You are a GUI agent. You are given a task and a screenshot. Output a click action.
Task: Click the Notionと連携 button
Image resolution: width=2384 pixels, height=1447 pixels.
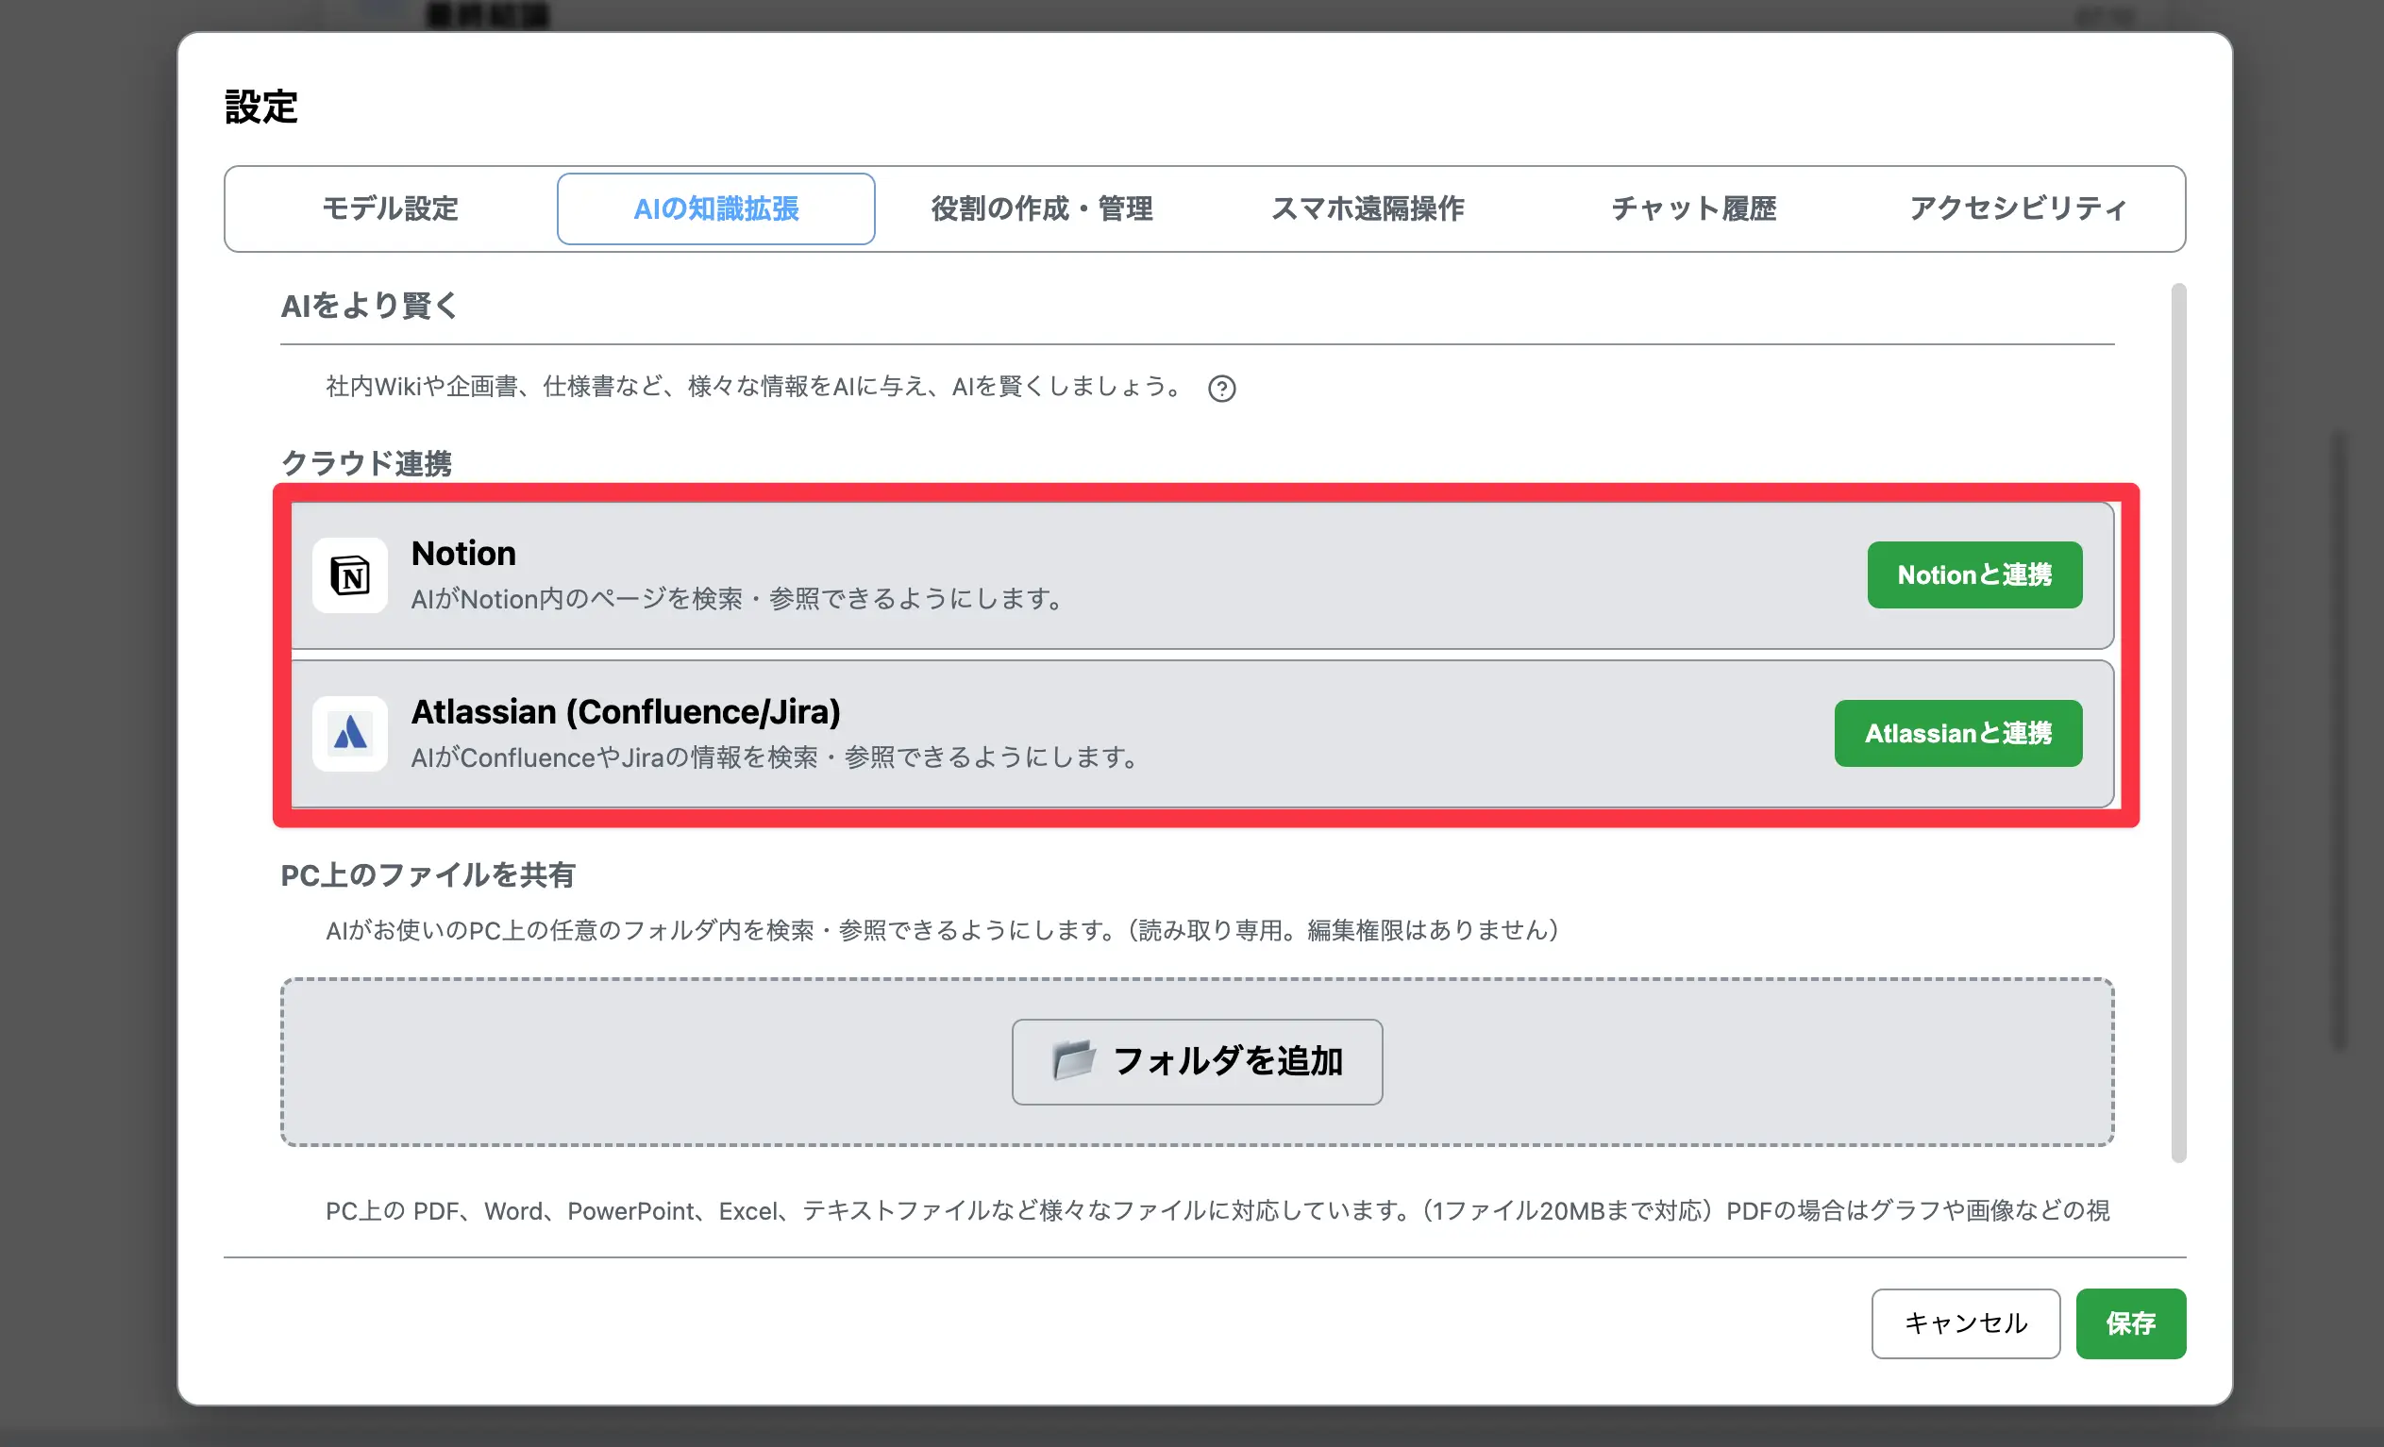click(x=1973, y=574)
